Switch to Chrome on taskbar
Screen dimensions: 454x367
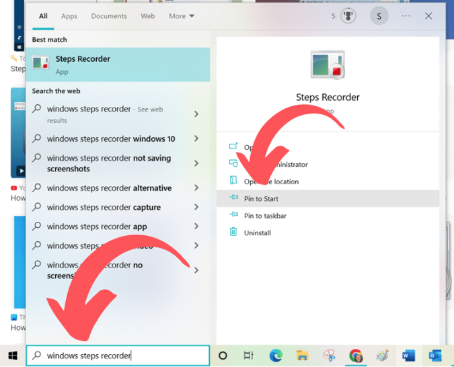(356, 356)
